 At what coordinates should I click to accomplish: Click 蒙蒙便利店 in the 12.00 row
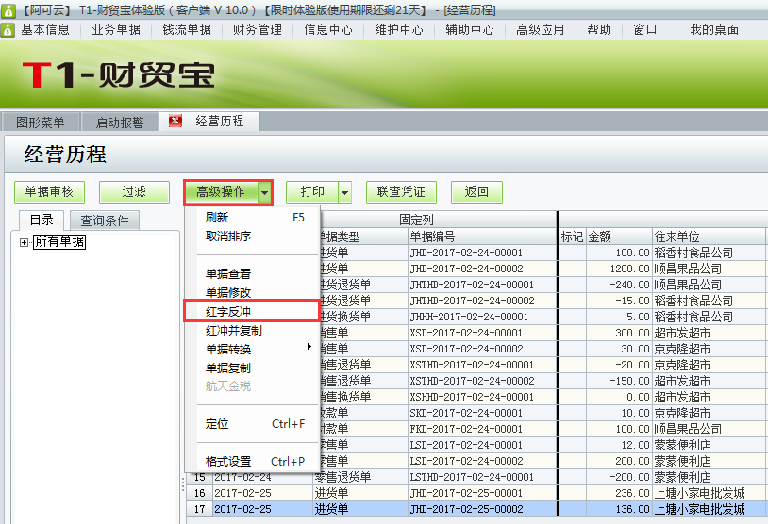tap(710, 445)
